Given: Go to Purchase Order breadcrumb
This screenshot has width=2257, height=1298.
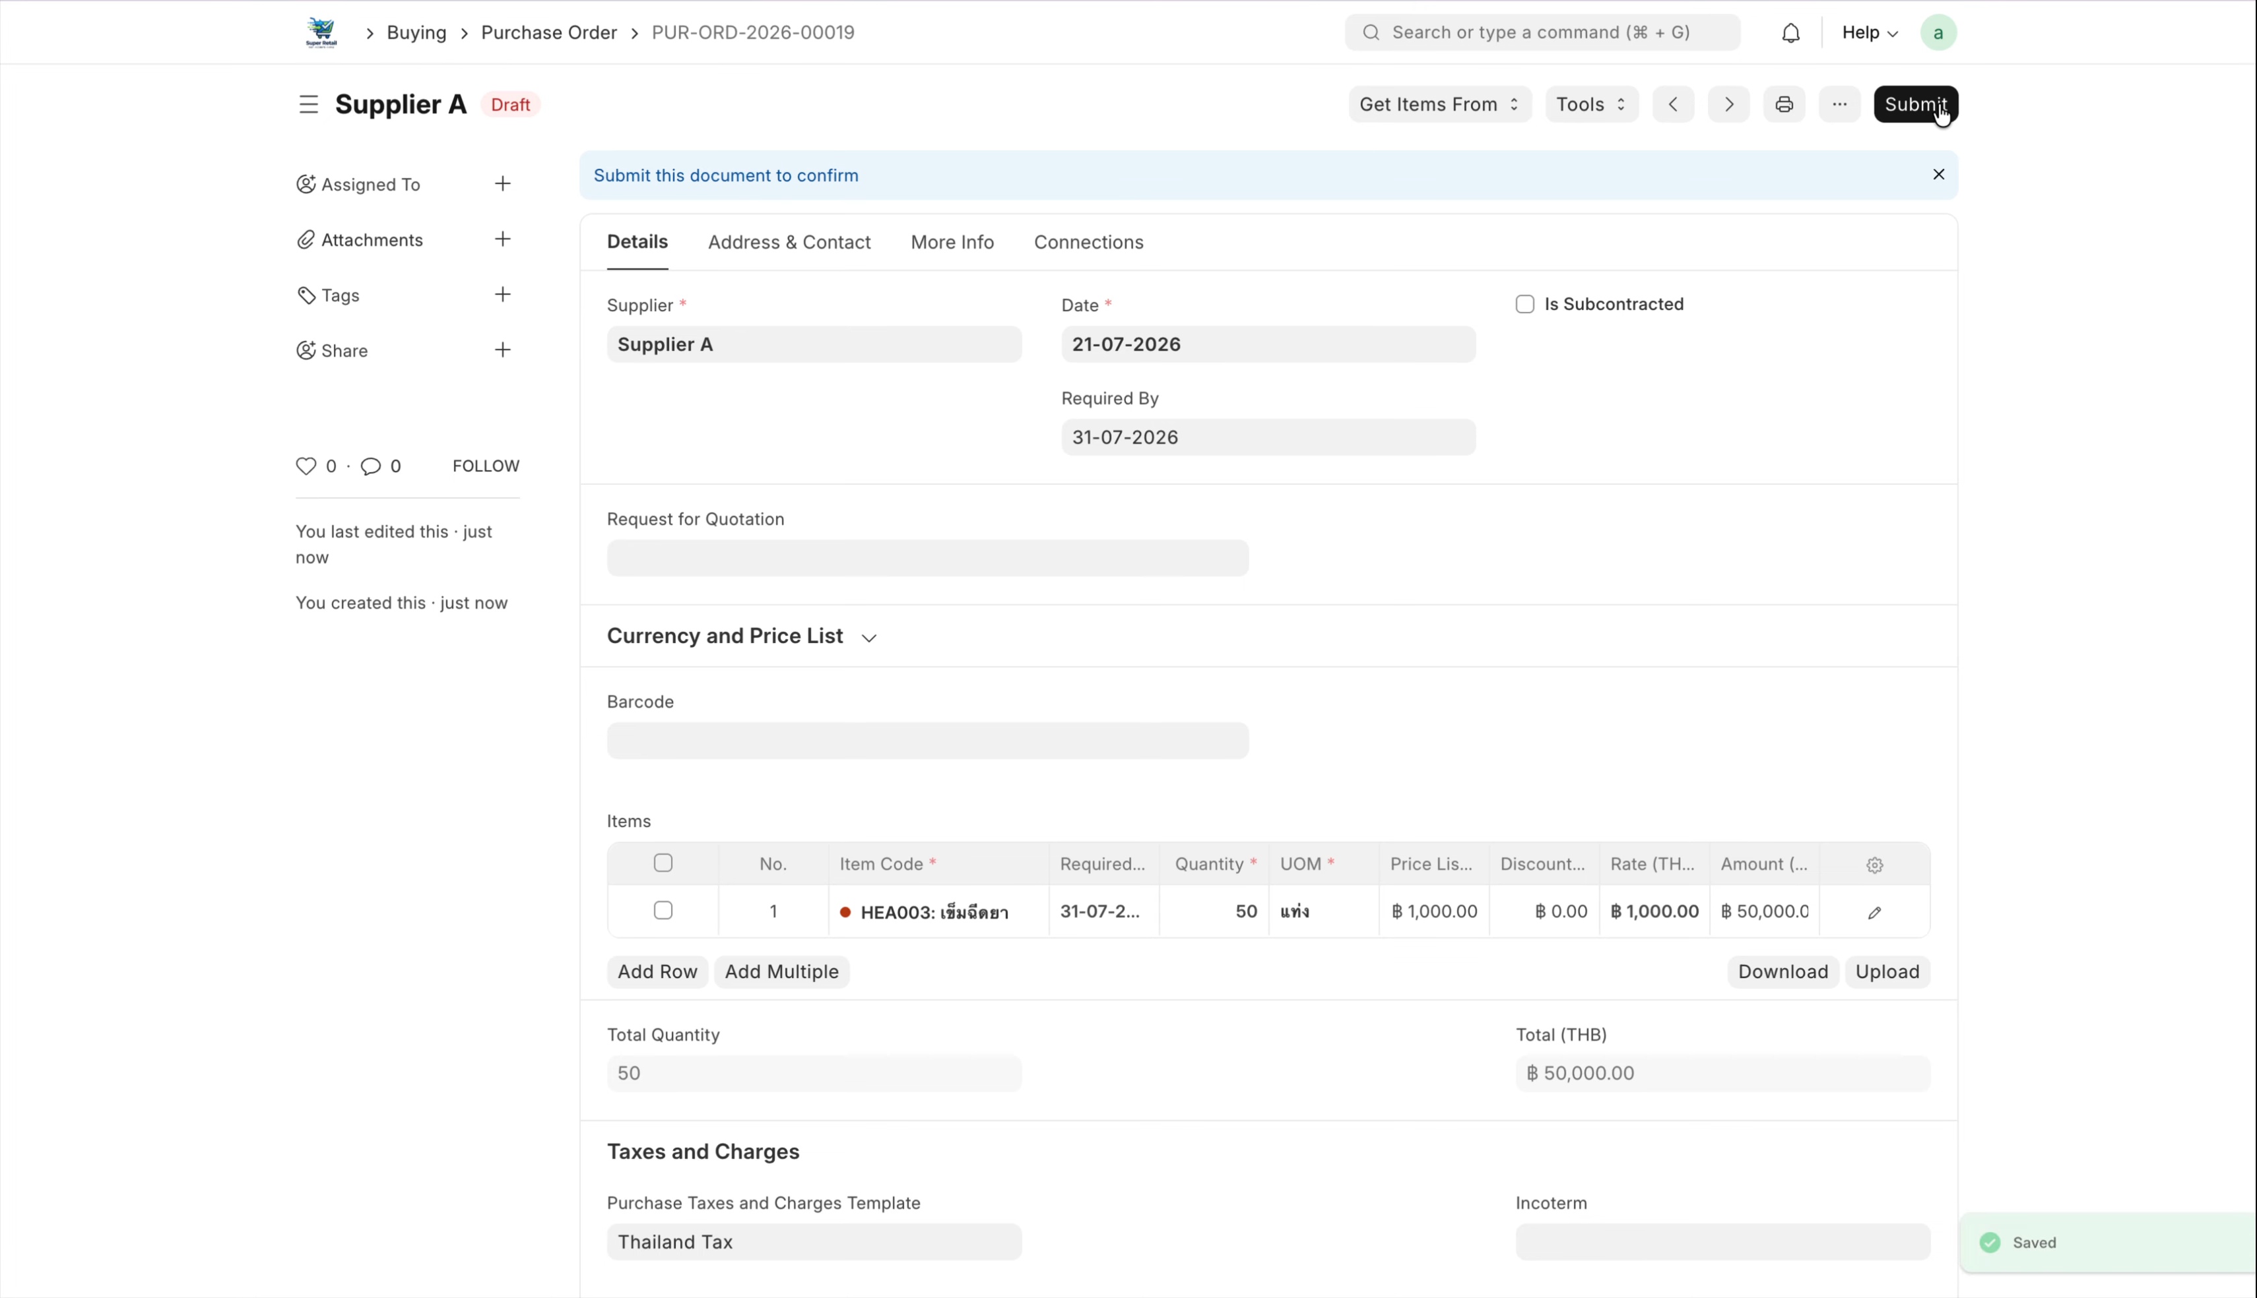Looking at the screenshot, I should tap(549, 33).
